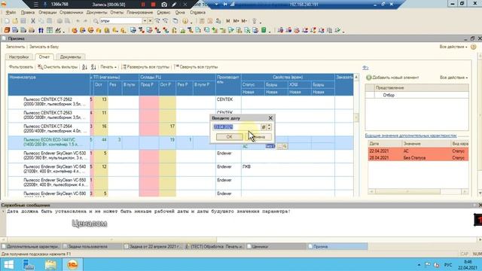This screenshot has height=271, width=482.
Task: Click Свернуть все группы
Action: pyautogui.click(x=196, y=67)
